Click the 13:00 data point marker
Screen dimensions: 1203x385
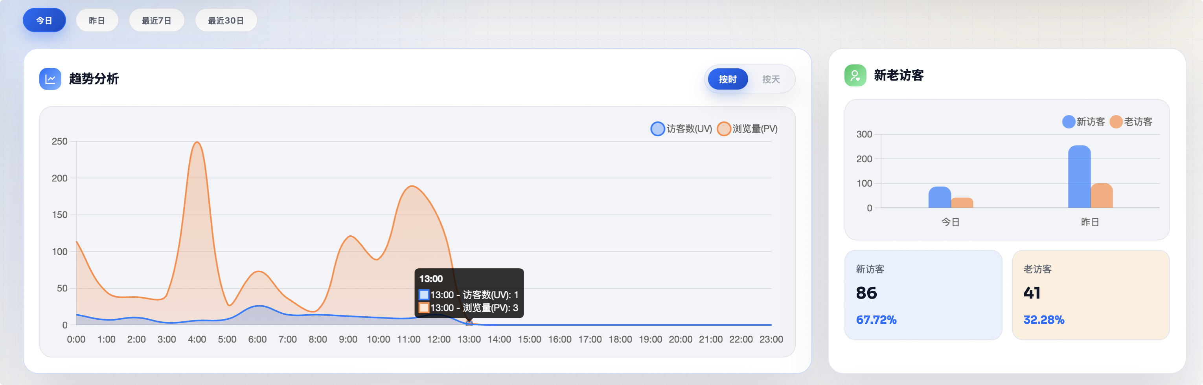469,323
